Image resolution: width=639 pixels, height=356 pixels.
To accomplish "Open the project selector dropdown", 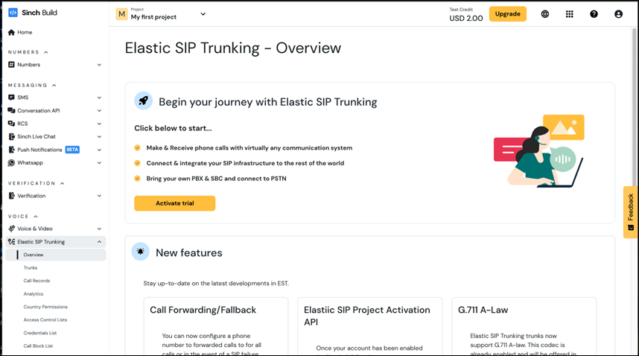I will point(203,14).
